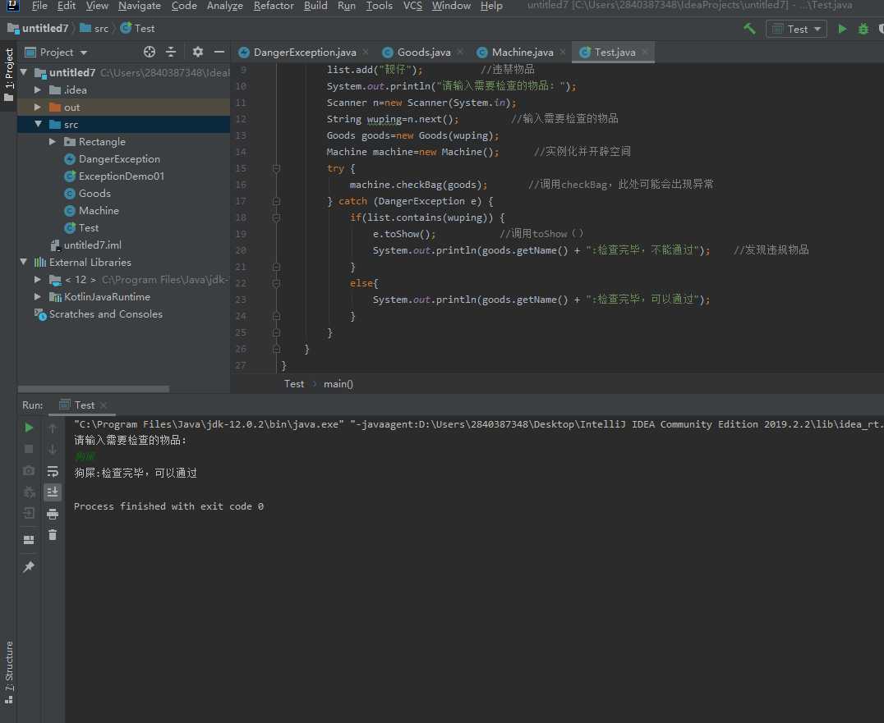Click main() in editor breadcrumb
Image resolution: width=884 pixels, height=723 pixels.
(338, 384)
